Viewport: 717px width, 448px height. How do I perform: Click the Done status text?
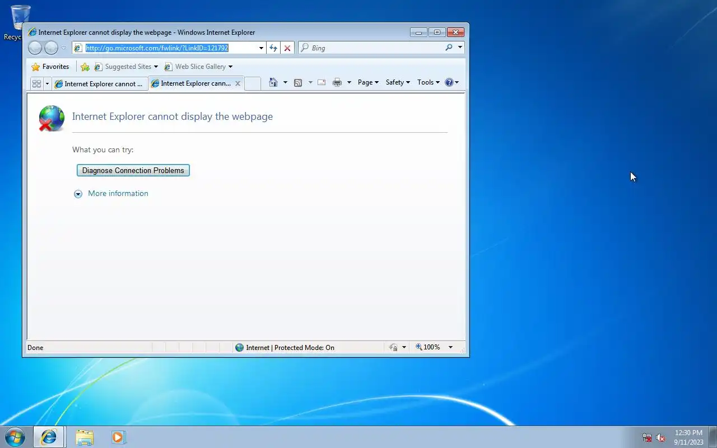(35, 348)
